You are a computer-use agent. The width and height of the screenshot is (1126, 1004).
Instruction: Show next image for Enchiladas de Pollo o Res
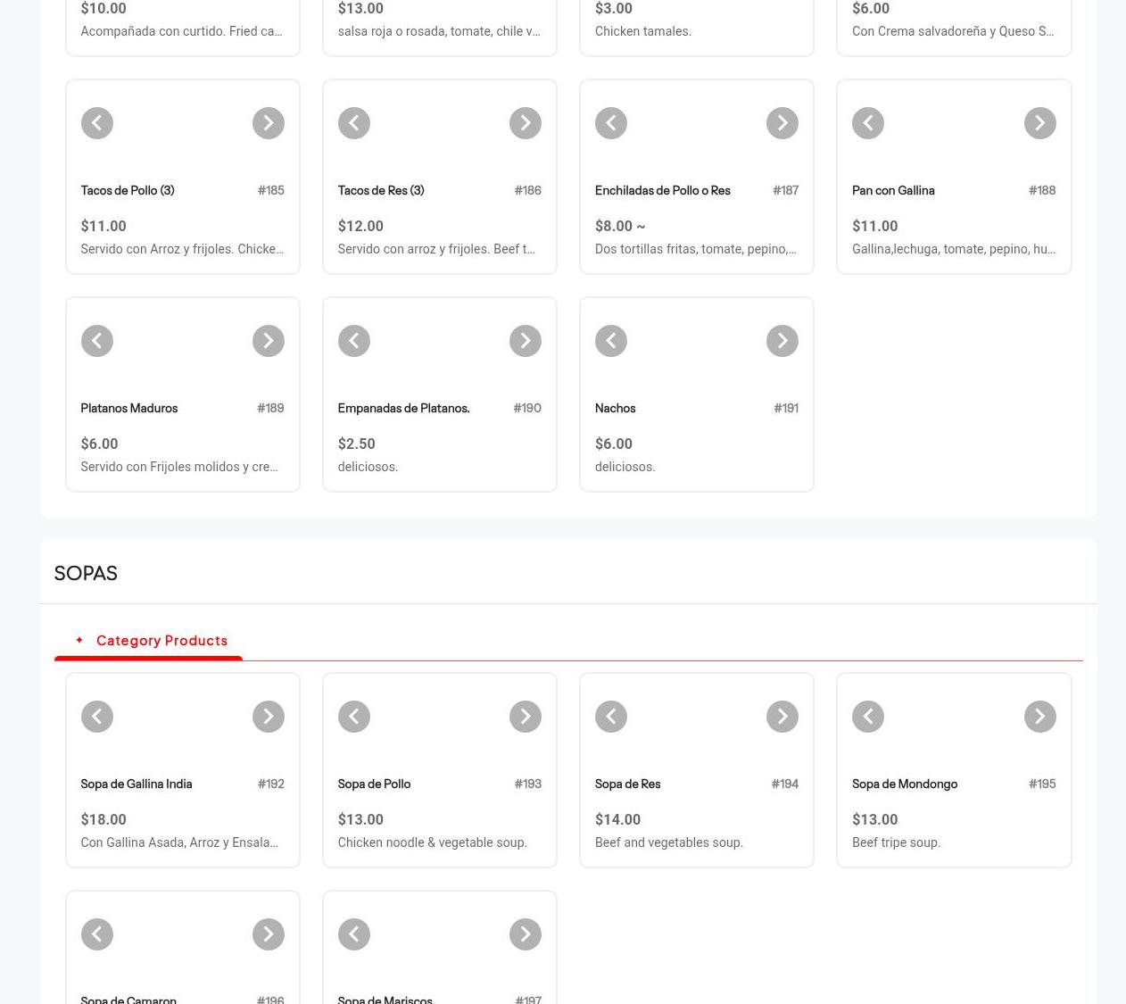pyautogui.click(x=782, y=123)
